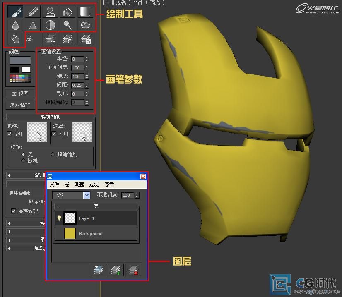Select the Layer 1 row
This screenshot has height=297, width=342.
tap(96, 218)
